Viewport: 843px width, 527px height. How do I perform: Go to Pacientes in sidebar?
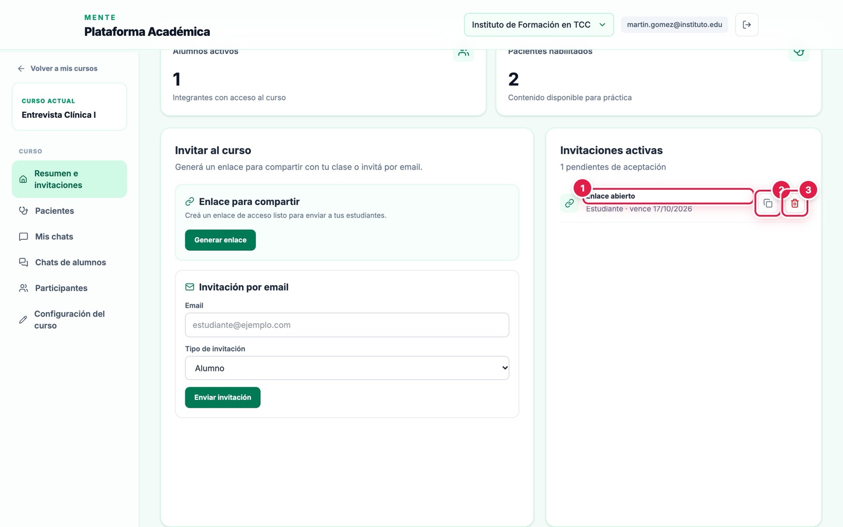[70, 211]
